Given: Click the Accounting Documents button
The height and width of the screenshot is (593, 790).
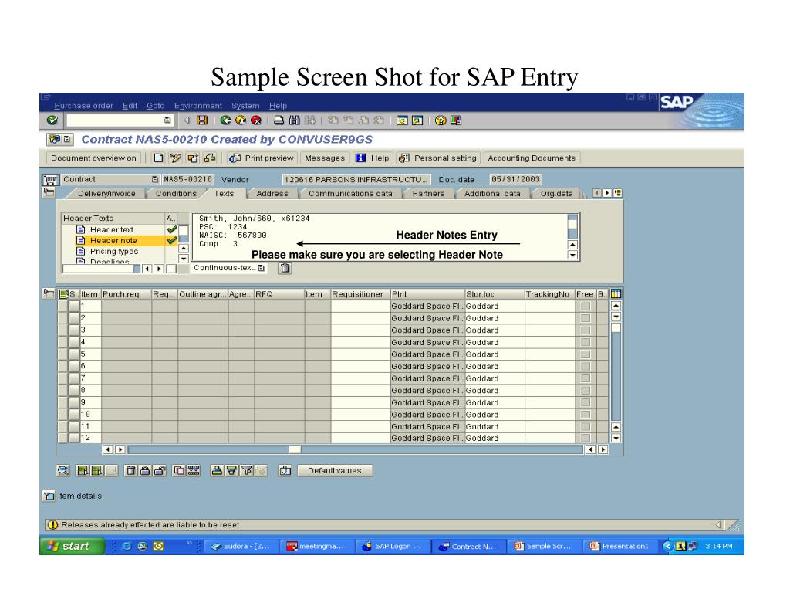Looking at the screenshot, I should coord(532,158).
